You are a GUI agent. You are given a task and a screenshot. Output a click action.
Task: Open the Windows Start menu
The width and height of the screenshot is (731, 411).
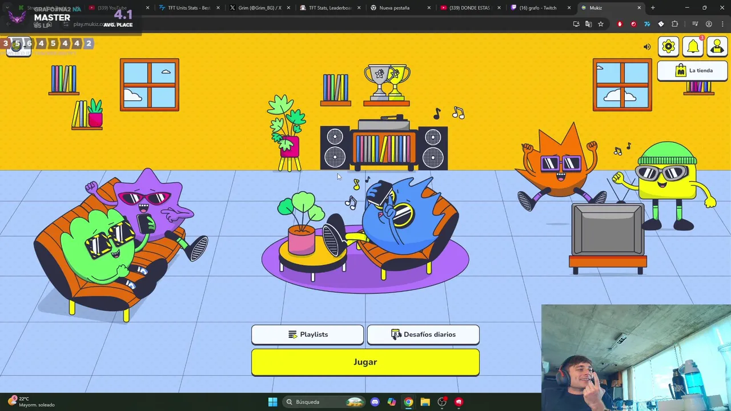(272, 402)
